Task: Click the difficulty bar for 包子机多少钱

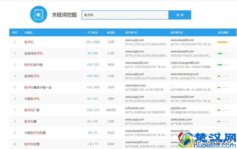Action: point(223,65)
